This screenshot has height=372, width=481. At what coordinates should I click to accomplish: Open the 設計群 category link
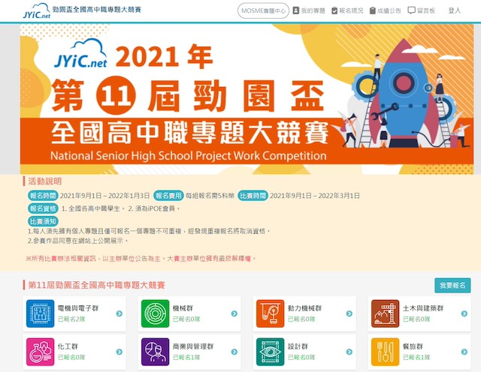point(298,346)
